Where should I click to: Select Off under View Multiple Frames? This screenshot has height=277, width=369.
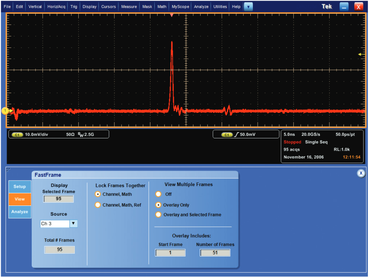158,194
